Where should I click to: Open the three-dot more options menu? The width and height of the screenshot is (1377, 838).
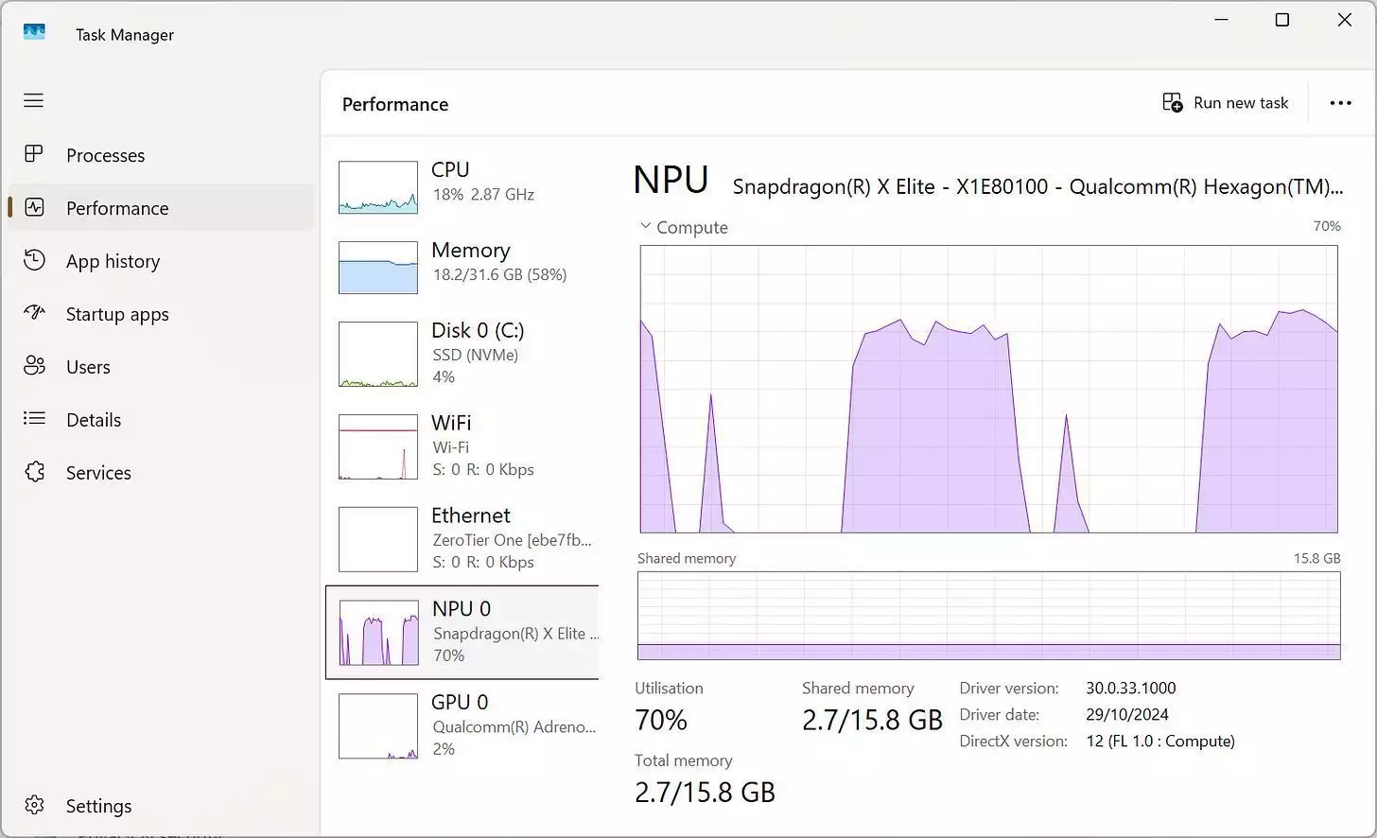pyautogui.click(x=1340, y=103)
